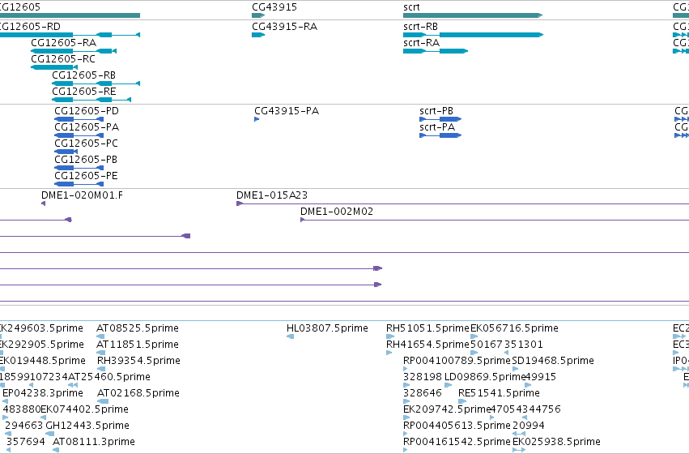Select the CG12605-PC protein glyph
Image resolution: width=689 pixels, height=454 pixels.
coord(66,152)
